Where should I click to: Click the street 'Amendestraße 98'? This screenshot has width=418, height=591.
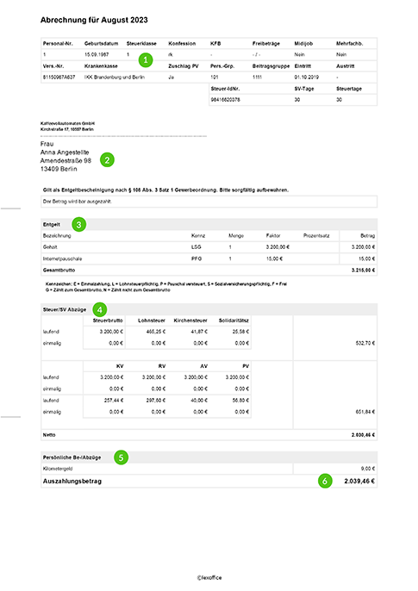tap(66, 160)
